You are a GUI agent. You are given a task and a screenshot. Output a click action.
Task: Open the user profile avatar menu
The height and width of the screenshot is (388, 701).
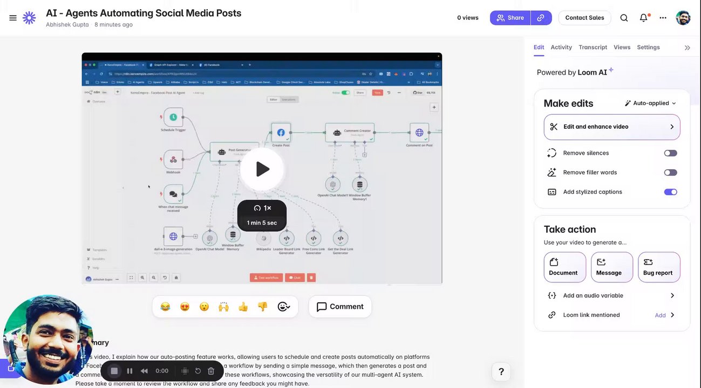coord(683,18)
